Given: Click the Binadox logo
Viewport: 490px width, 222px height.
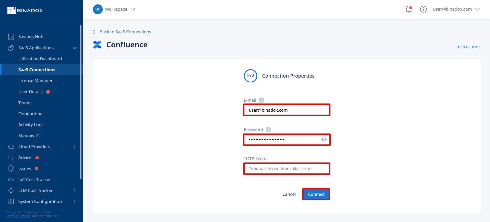Looking at the screenshot, I should (x=25, y=10).
